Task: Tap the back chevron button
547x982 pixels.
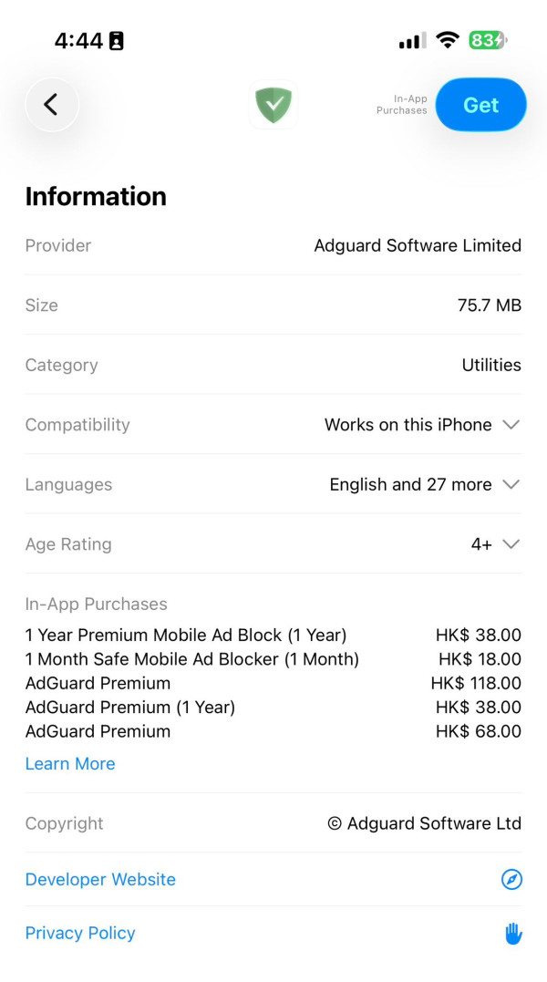Action: [x=52, y=105]
